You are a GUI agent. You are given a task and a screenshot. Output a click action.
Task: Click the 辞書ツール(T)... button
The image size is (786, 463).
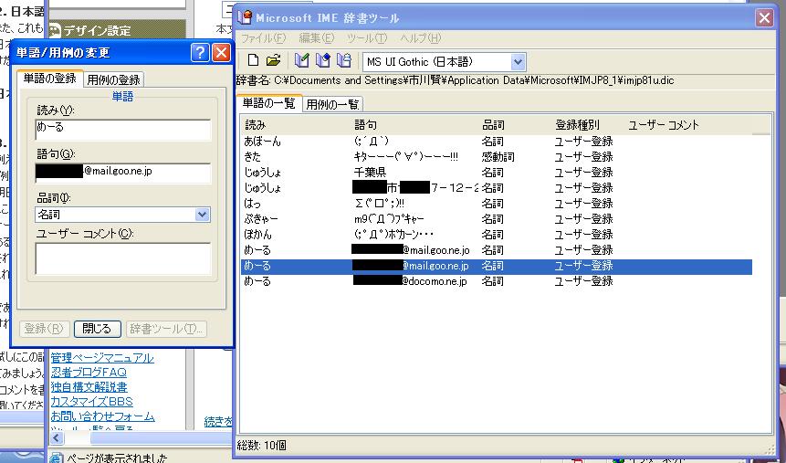[x=166, y=329]
